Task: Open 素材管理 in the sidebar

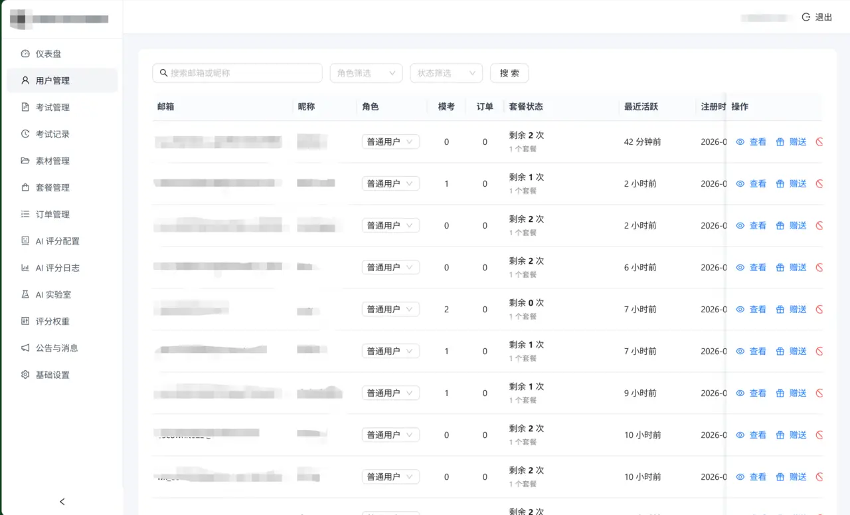Action: [62, 161]
